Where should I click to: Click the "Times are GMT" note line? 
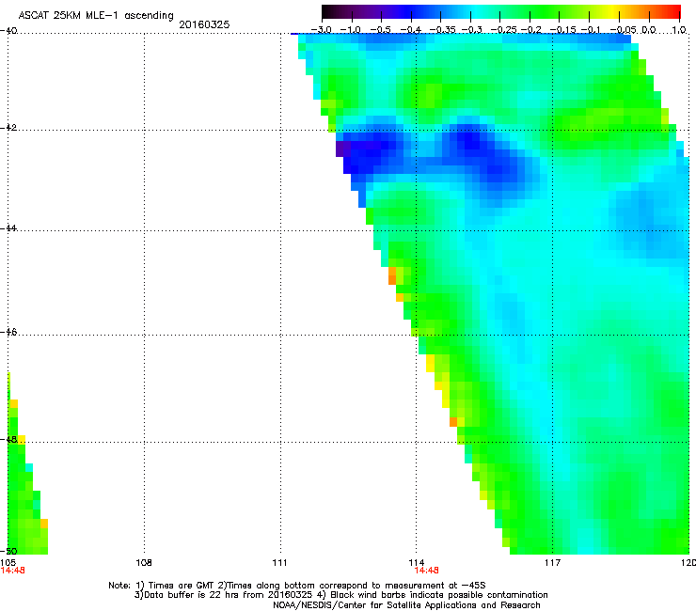pyautogui.click(x=297, y=586)
